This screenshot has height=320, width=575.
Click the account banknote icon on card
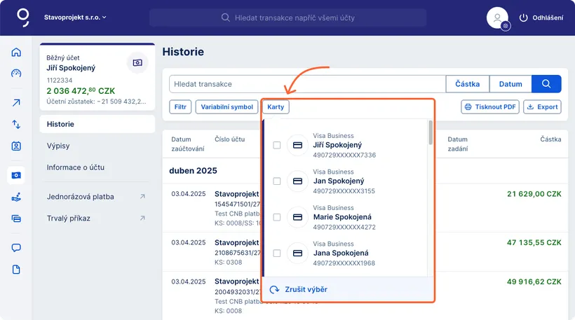137,62
